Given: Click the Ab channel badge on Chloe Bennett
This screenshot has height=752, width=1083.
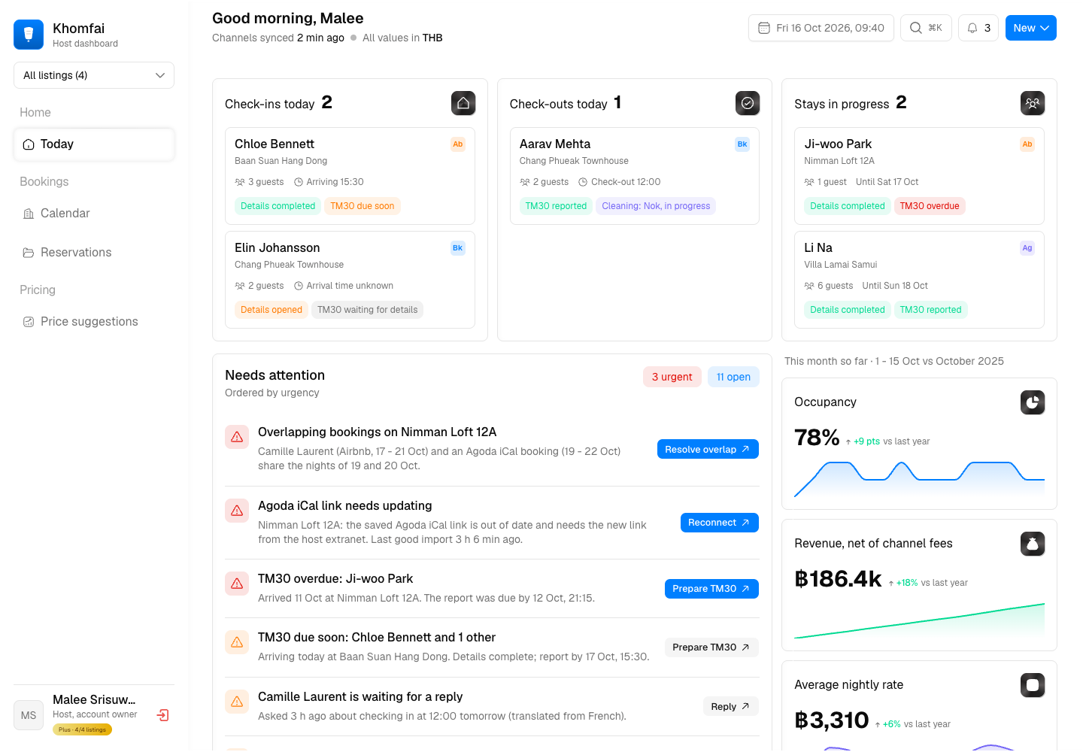Looking at the screenshot, I should 457,144.
